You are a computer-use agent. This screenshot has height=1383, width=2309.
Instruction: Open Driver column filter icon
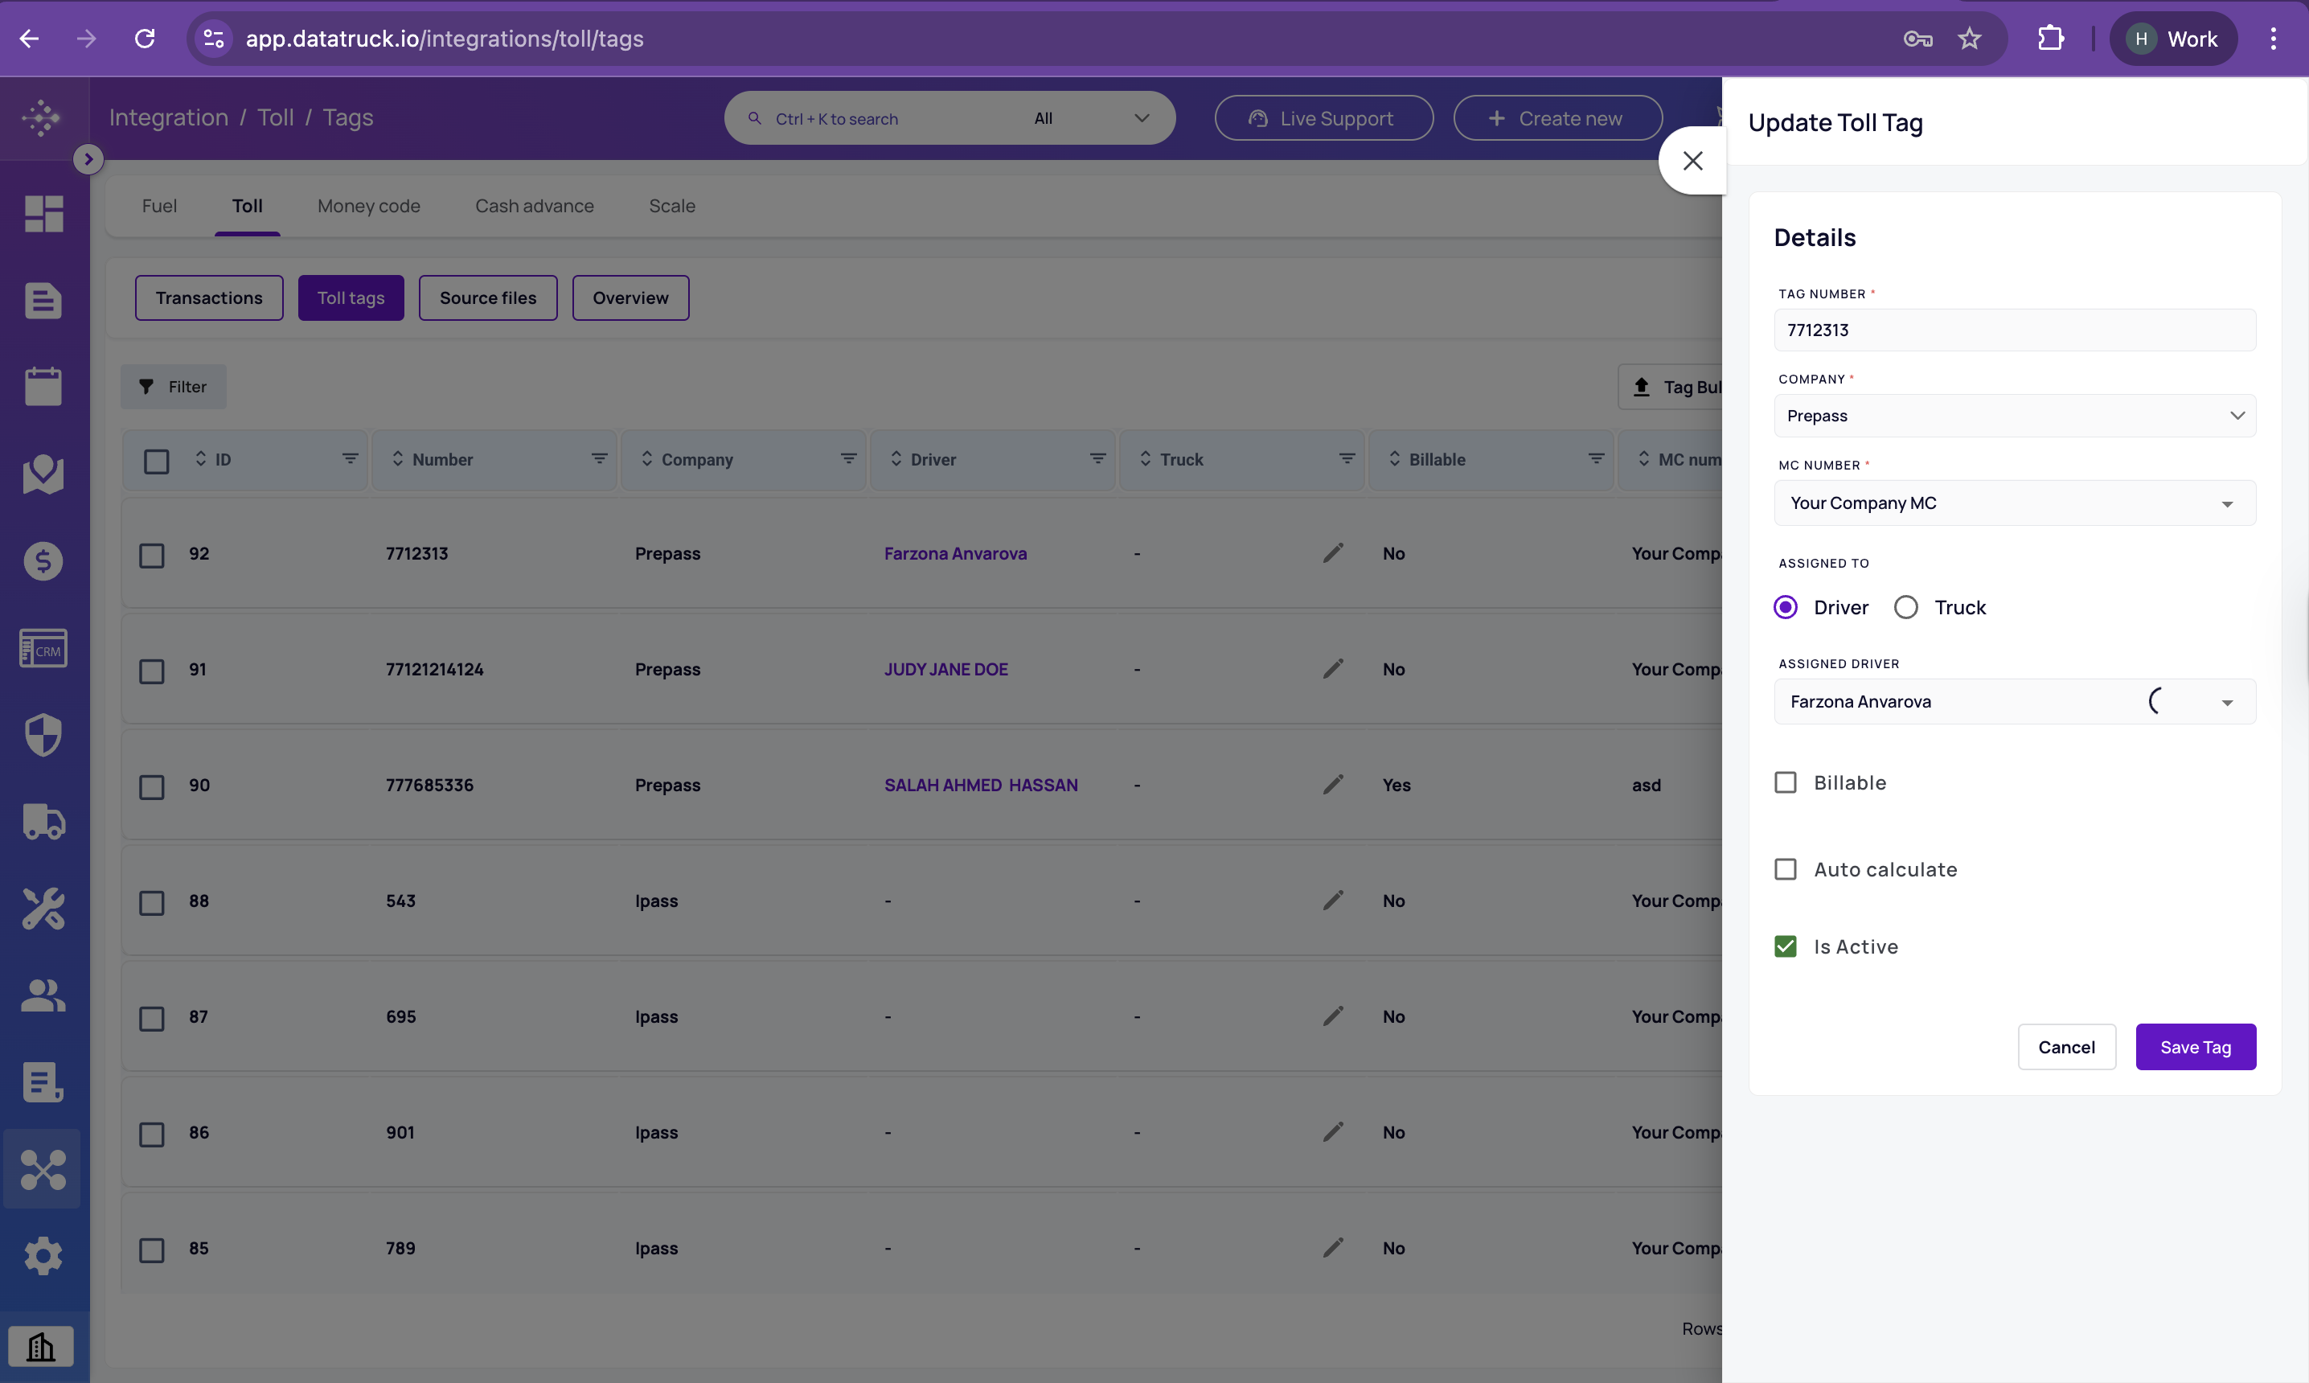pos(1097,459)
